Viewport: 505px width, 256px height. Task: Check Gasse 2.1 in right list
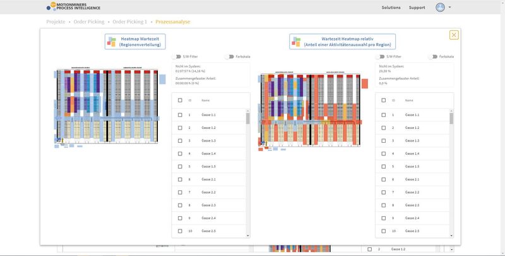(x=384, y=180)
